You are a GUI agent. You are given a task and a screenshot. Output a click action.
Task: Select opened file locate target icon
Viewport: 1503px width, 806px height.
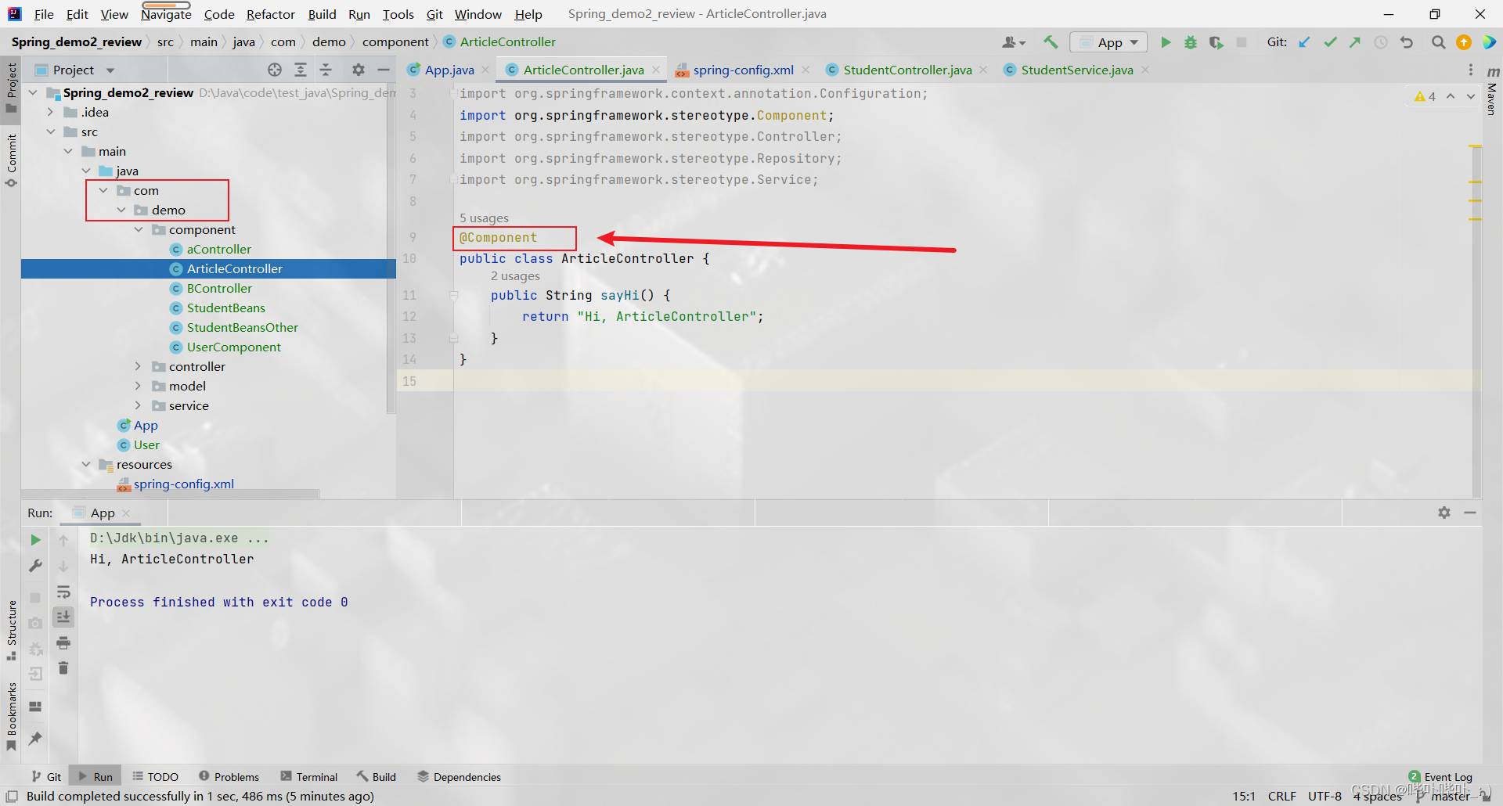coord(275,70)
